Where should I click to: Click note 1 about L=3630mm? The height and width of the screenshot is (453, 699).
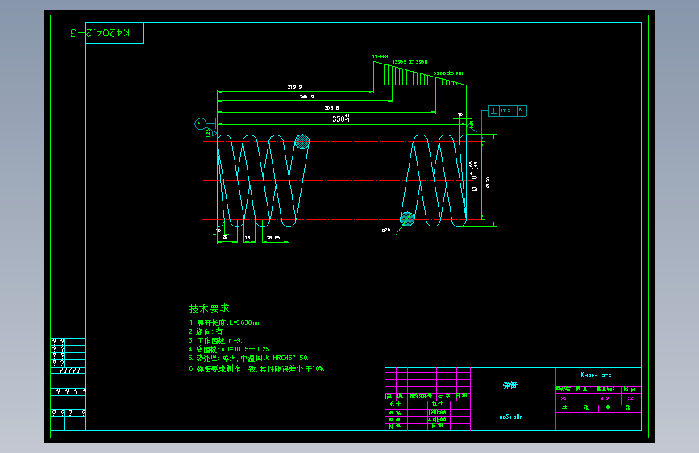coord(225,322)
